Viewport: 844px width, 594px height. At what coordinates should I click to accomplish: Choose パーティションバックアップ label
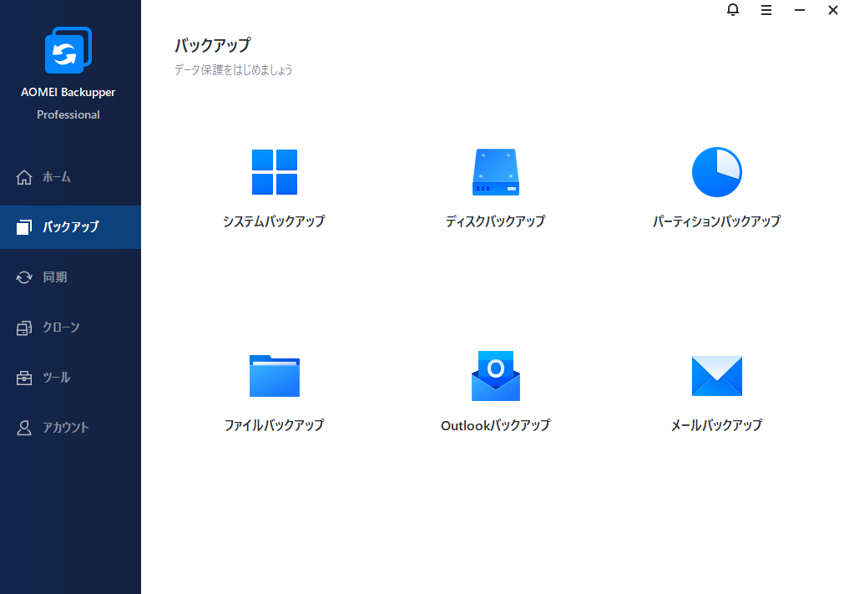coord(717,221)
